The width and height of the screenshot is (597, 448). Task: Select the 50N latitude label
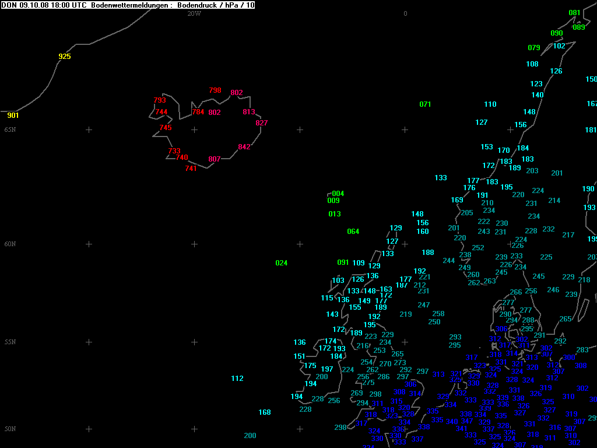click(x=10, y=429)
